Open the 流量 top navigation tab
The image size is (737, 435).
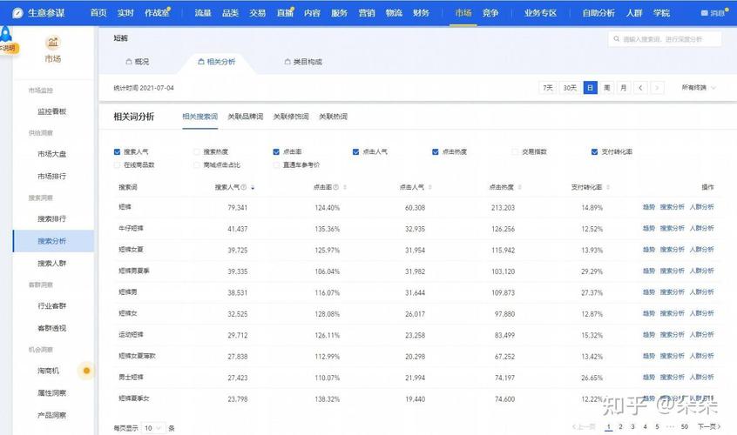click(x=203, y=13)
